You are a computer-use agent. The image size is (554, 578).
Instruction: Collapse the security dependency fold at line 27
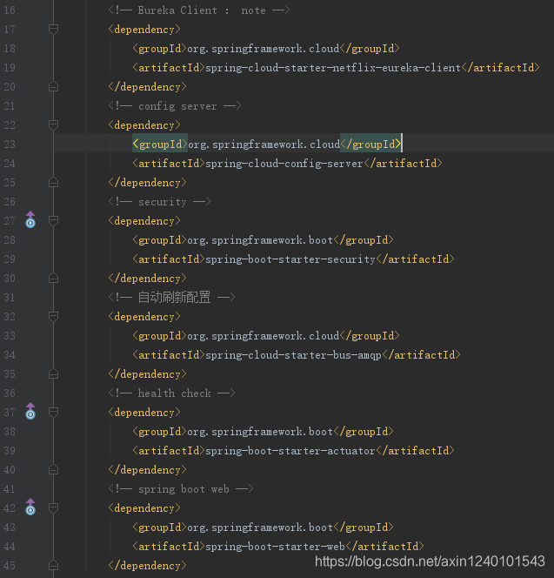point(53,221)
